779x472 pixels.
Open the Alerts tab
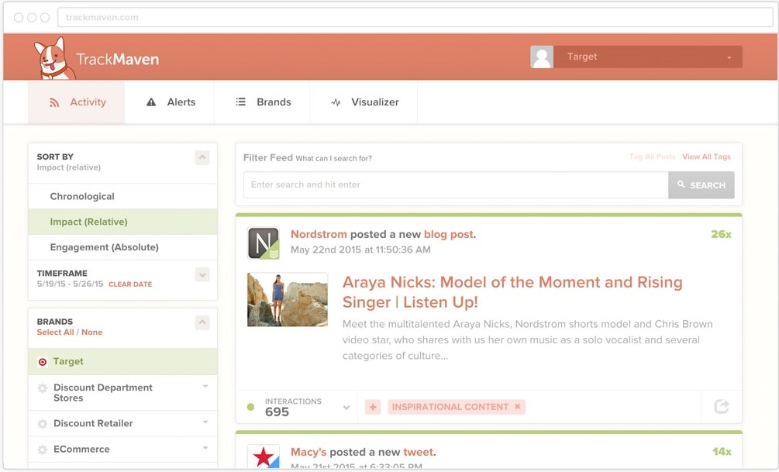[170, 102]
